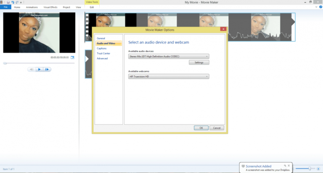Viewport: 323px width, 173px height.
Task: Click the zoom in plus icon
Action: 318,169
